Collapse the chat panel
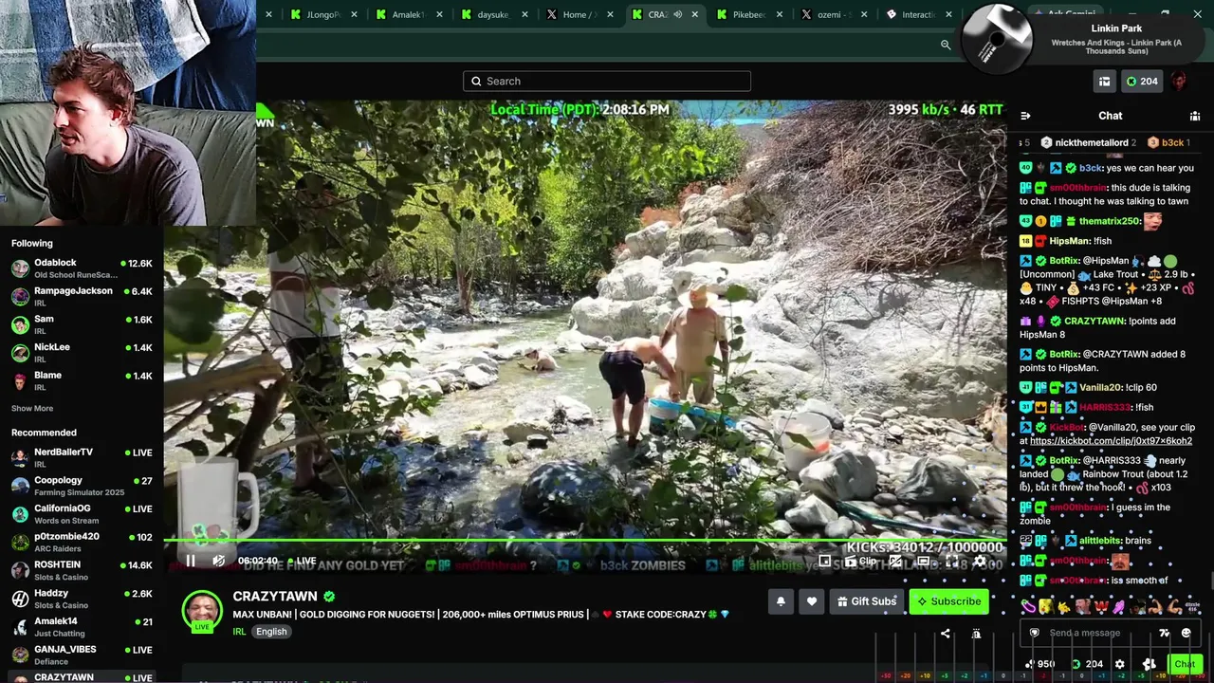This screenshot has height=683, width=1214. coord(1025,116)
